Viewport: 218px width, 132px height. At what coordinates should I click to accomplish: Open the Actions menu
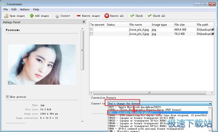click(25, 9)
